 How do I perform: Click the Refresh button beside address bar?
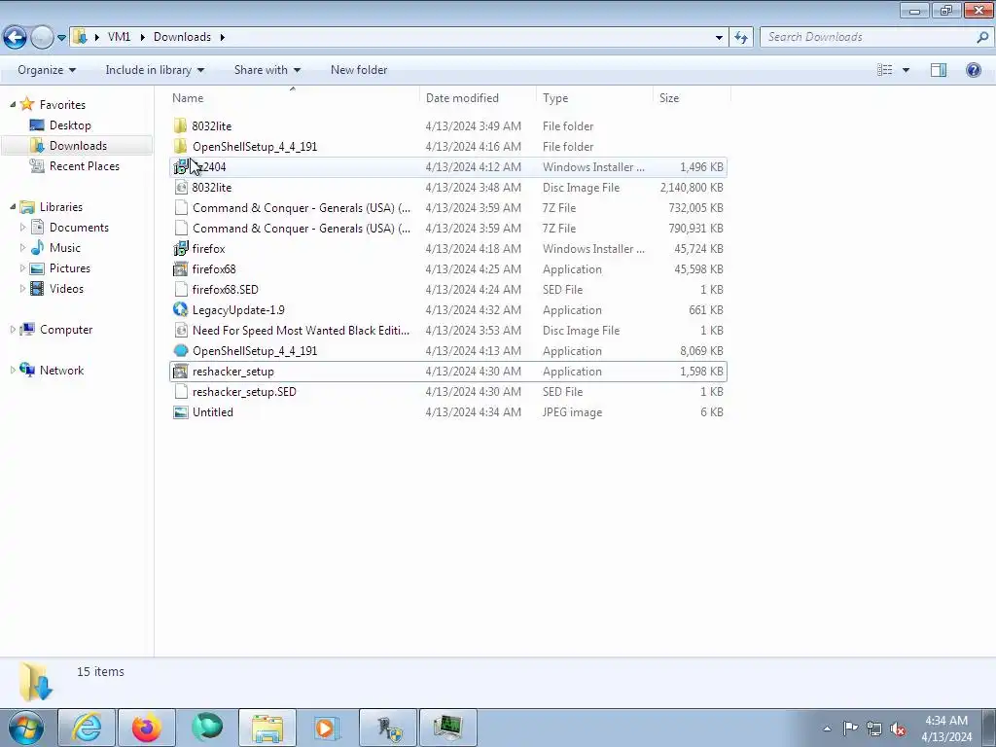(740, 37)
